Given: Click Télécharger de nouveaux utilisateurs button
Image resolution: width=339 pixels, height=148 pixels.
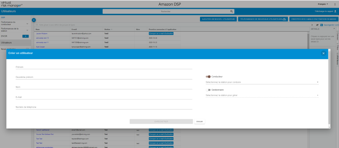Looking at the screenshot, I should 263,19.
